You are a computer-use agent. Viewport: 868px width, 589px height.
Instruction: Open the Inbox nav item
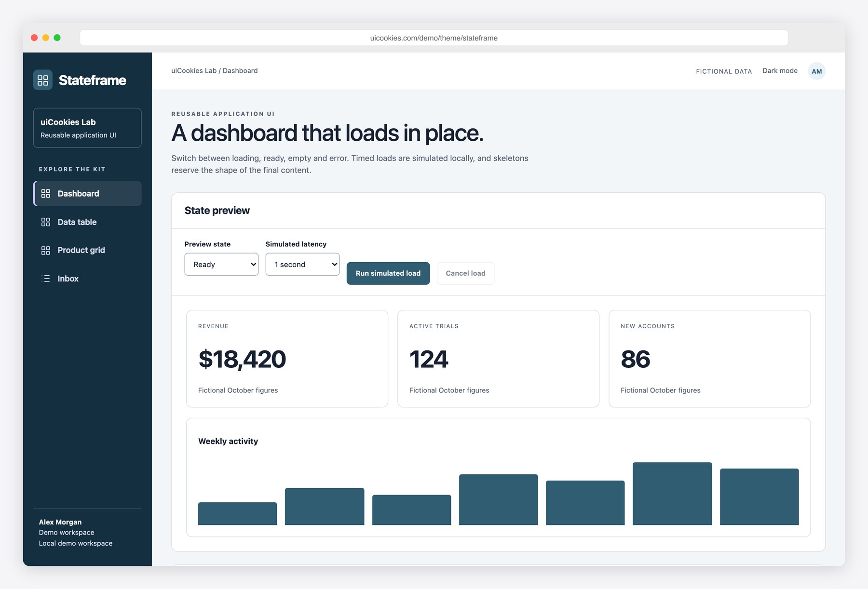[87, 279]
